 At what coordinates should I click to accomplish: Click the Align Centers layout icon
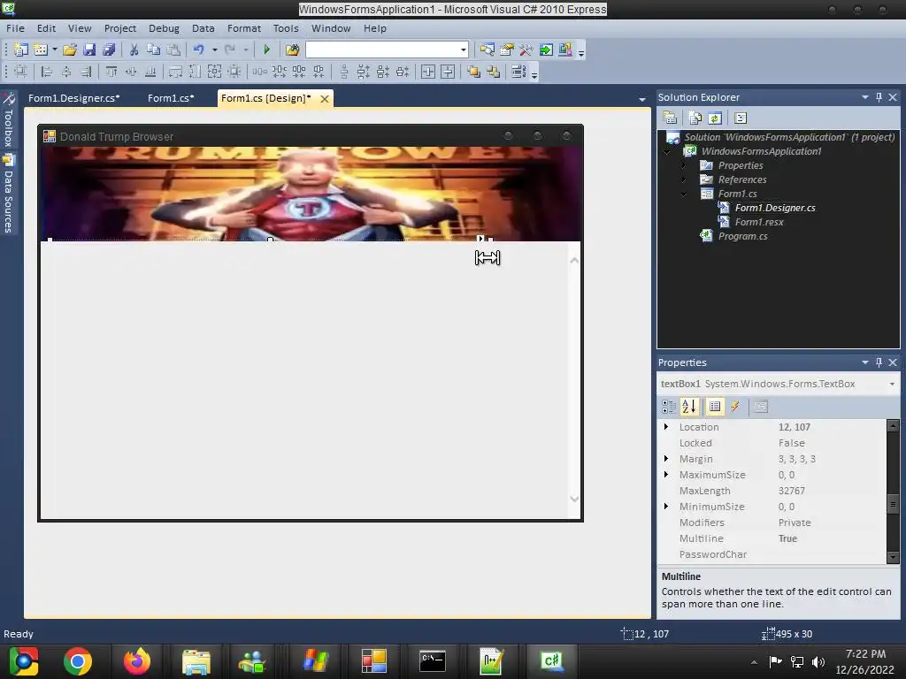tap(66, 72)
